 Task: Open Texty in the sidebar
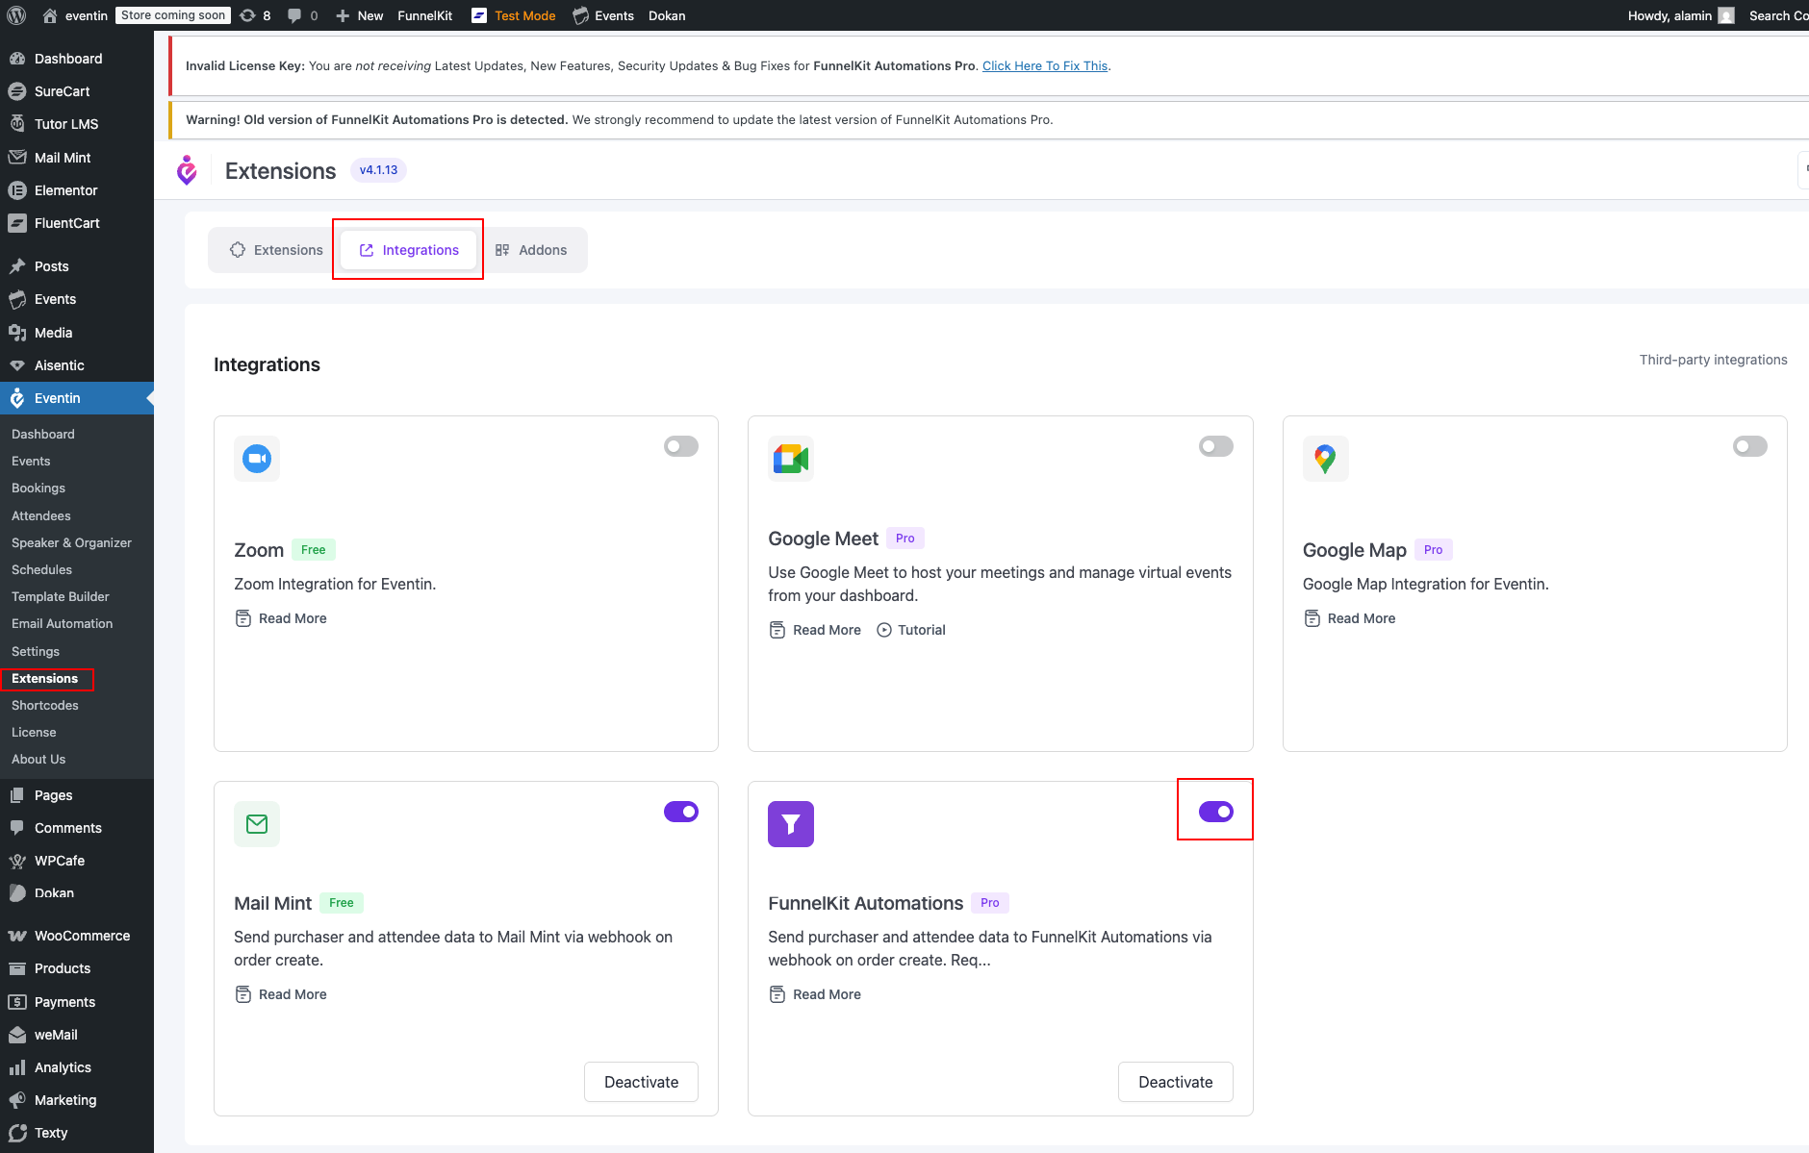(77, 1133)
